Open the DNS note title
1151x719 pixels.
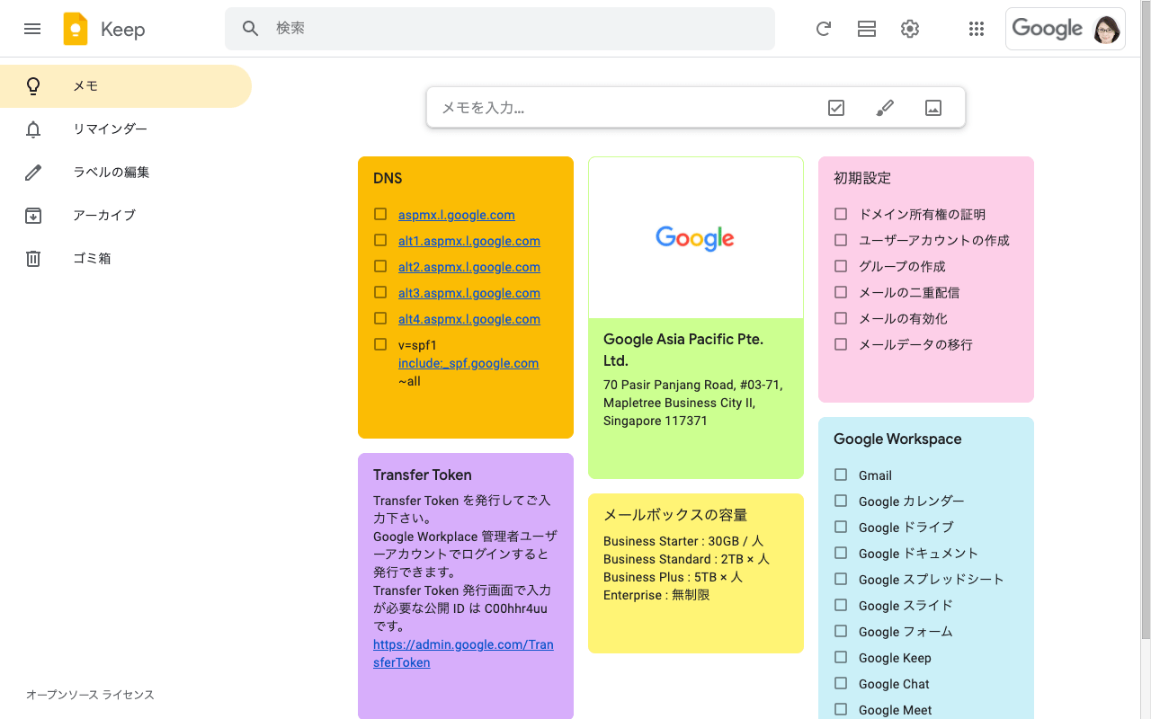tap(388, 178)
